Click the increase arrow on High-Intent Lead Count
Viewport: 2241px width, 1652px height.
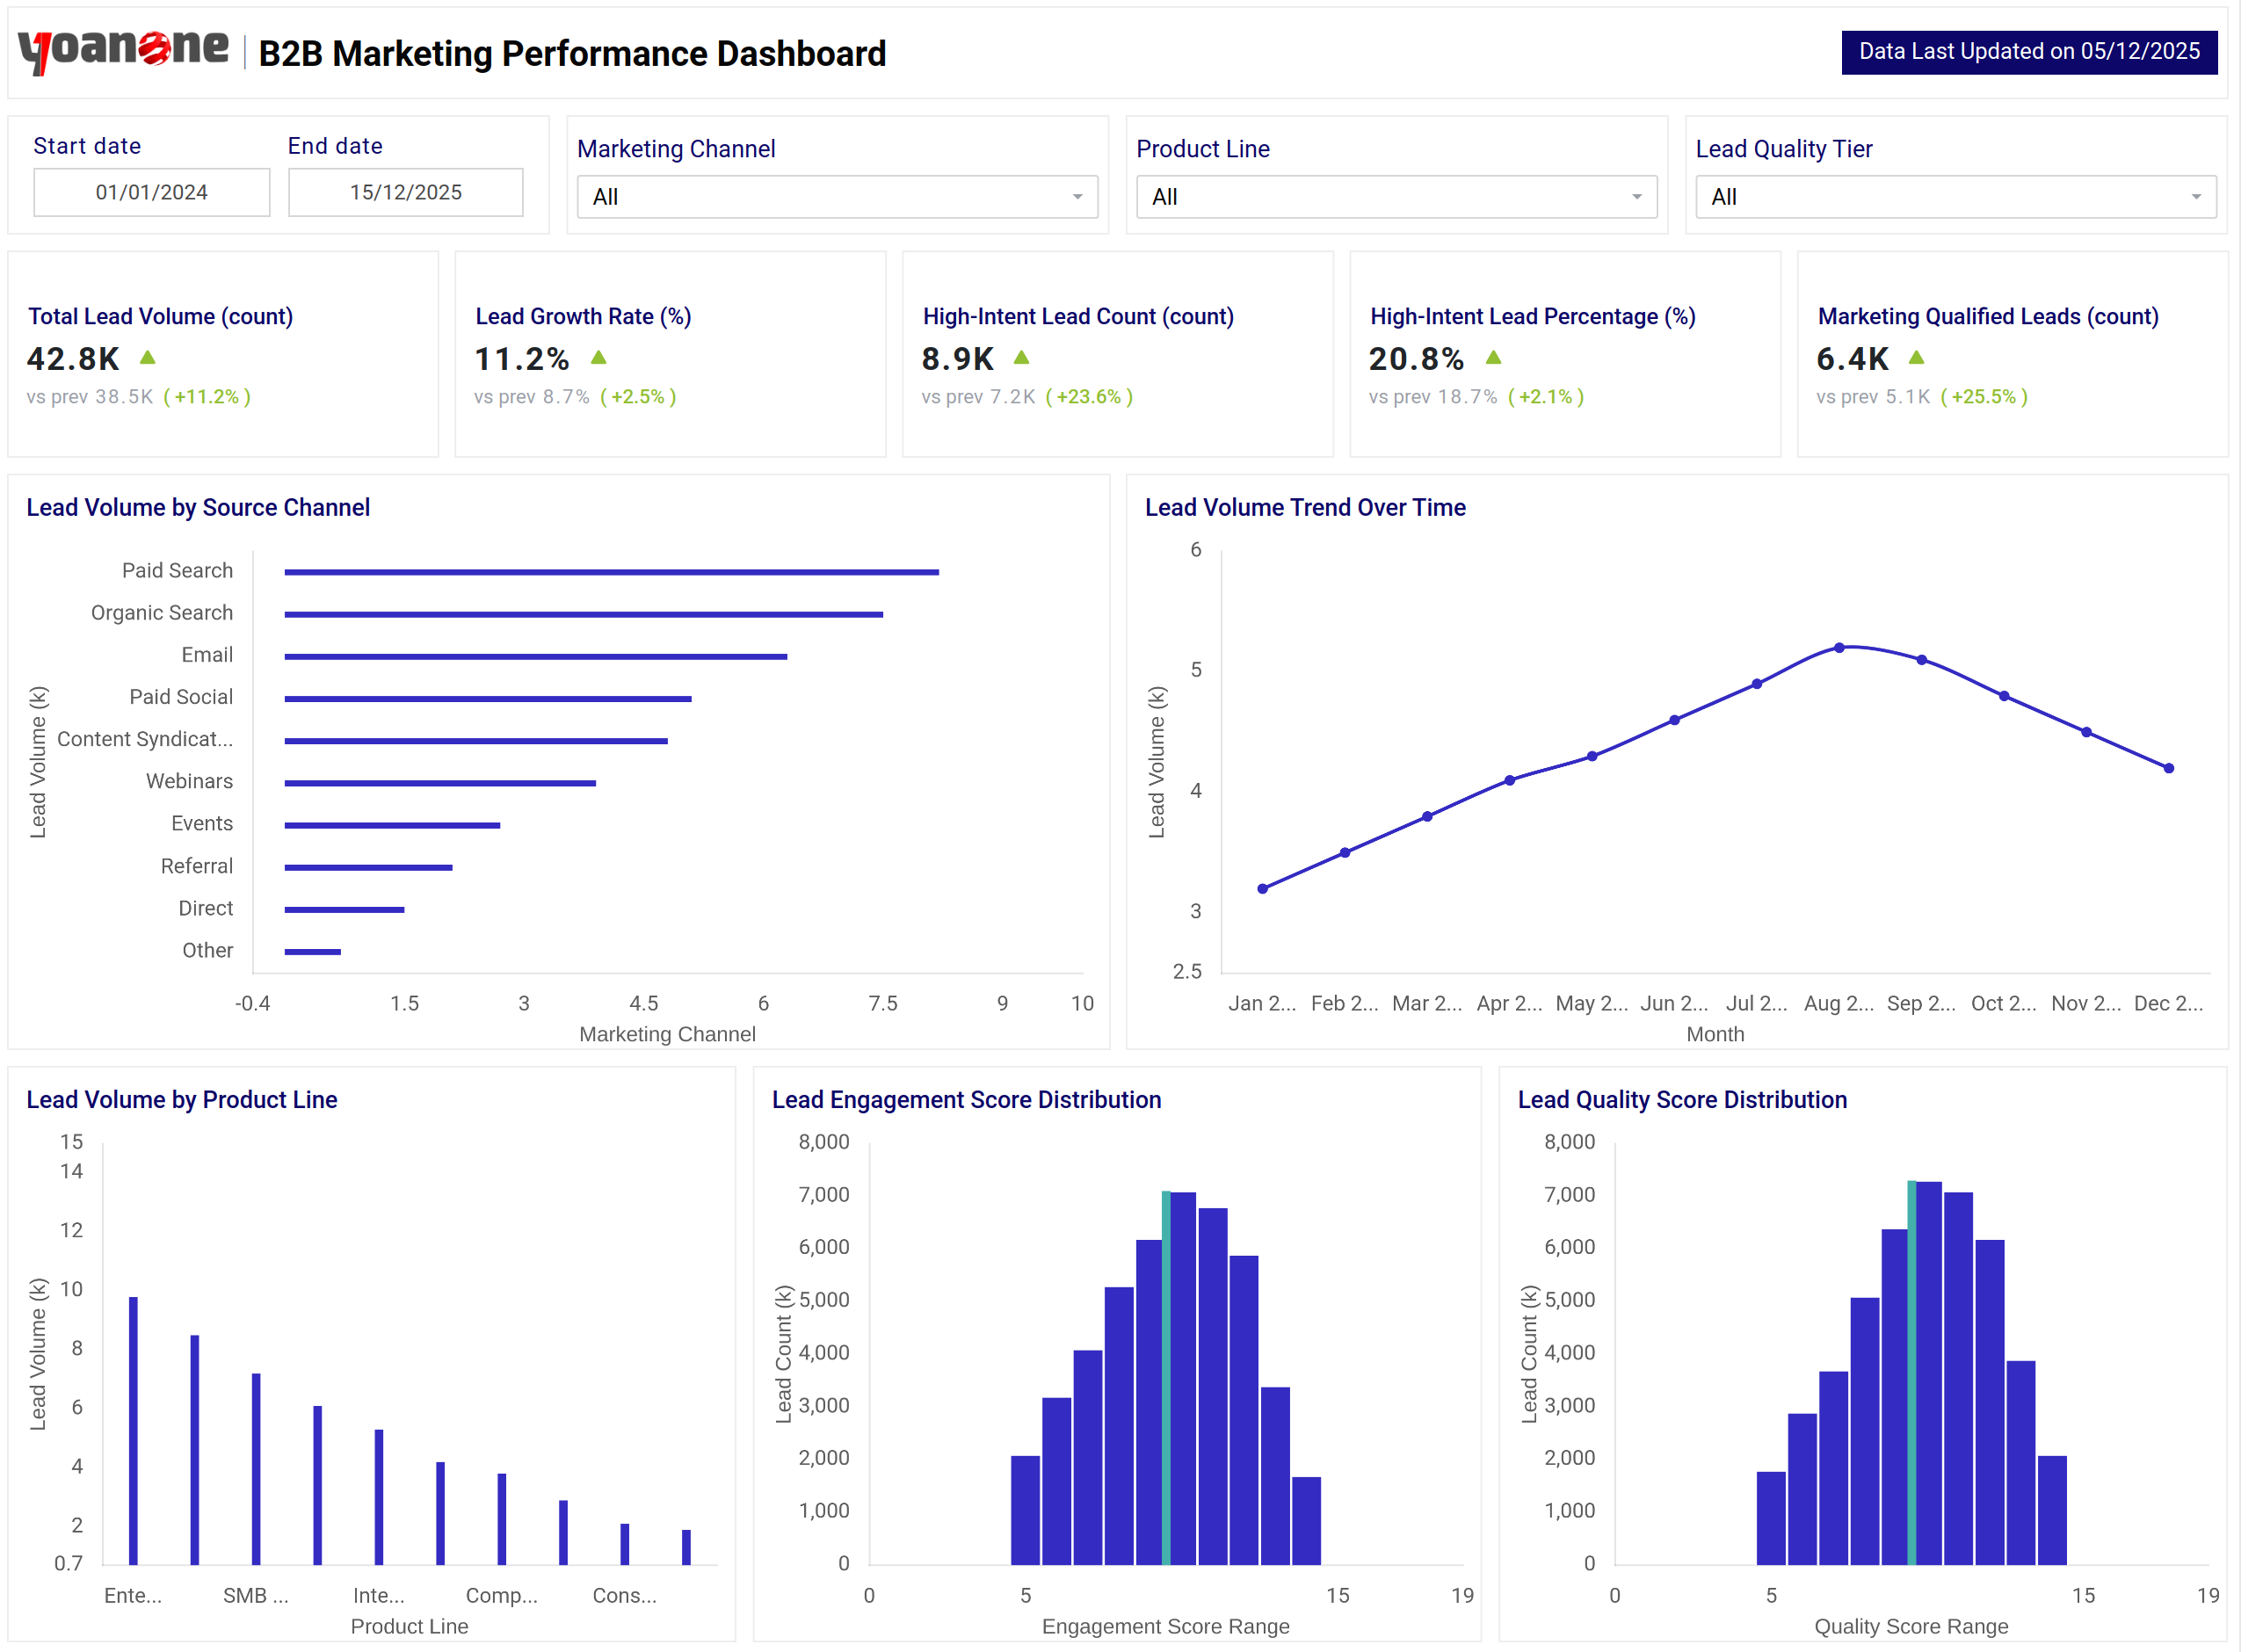point(1021,357)
